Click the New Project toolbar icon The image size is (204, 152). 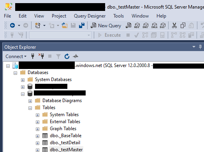pos(38,25)
